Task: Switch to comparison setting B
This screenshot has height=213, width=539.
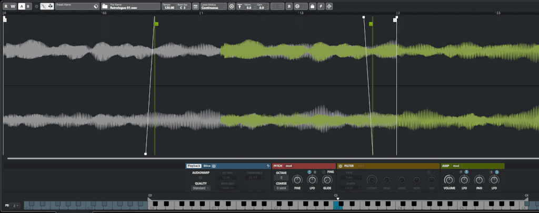Action: [x=28, y=6]
